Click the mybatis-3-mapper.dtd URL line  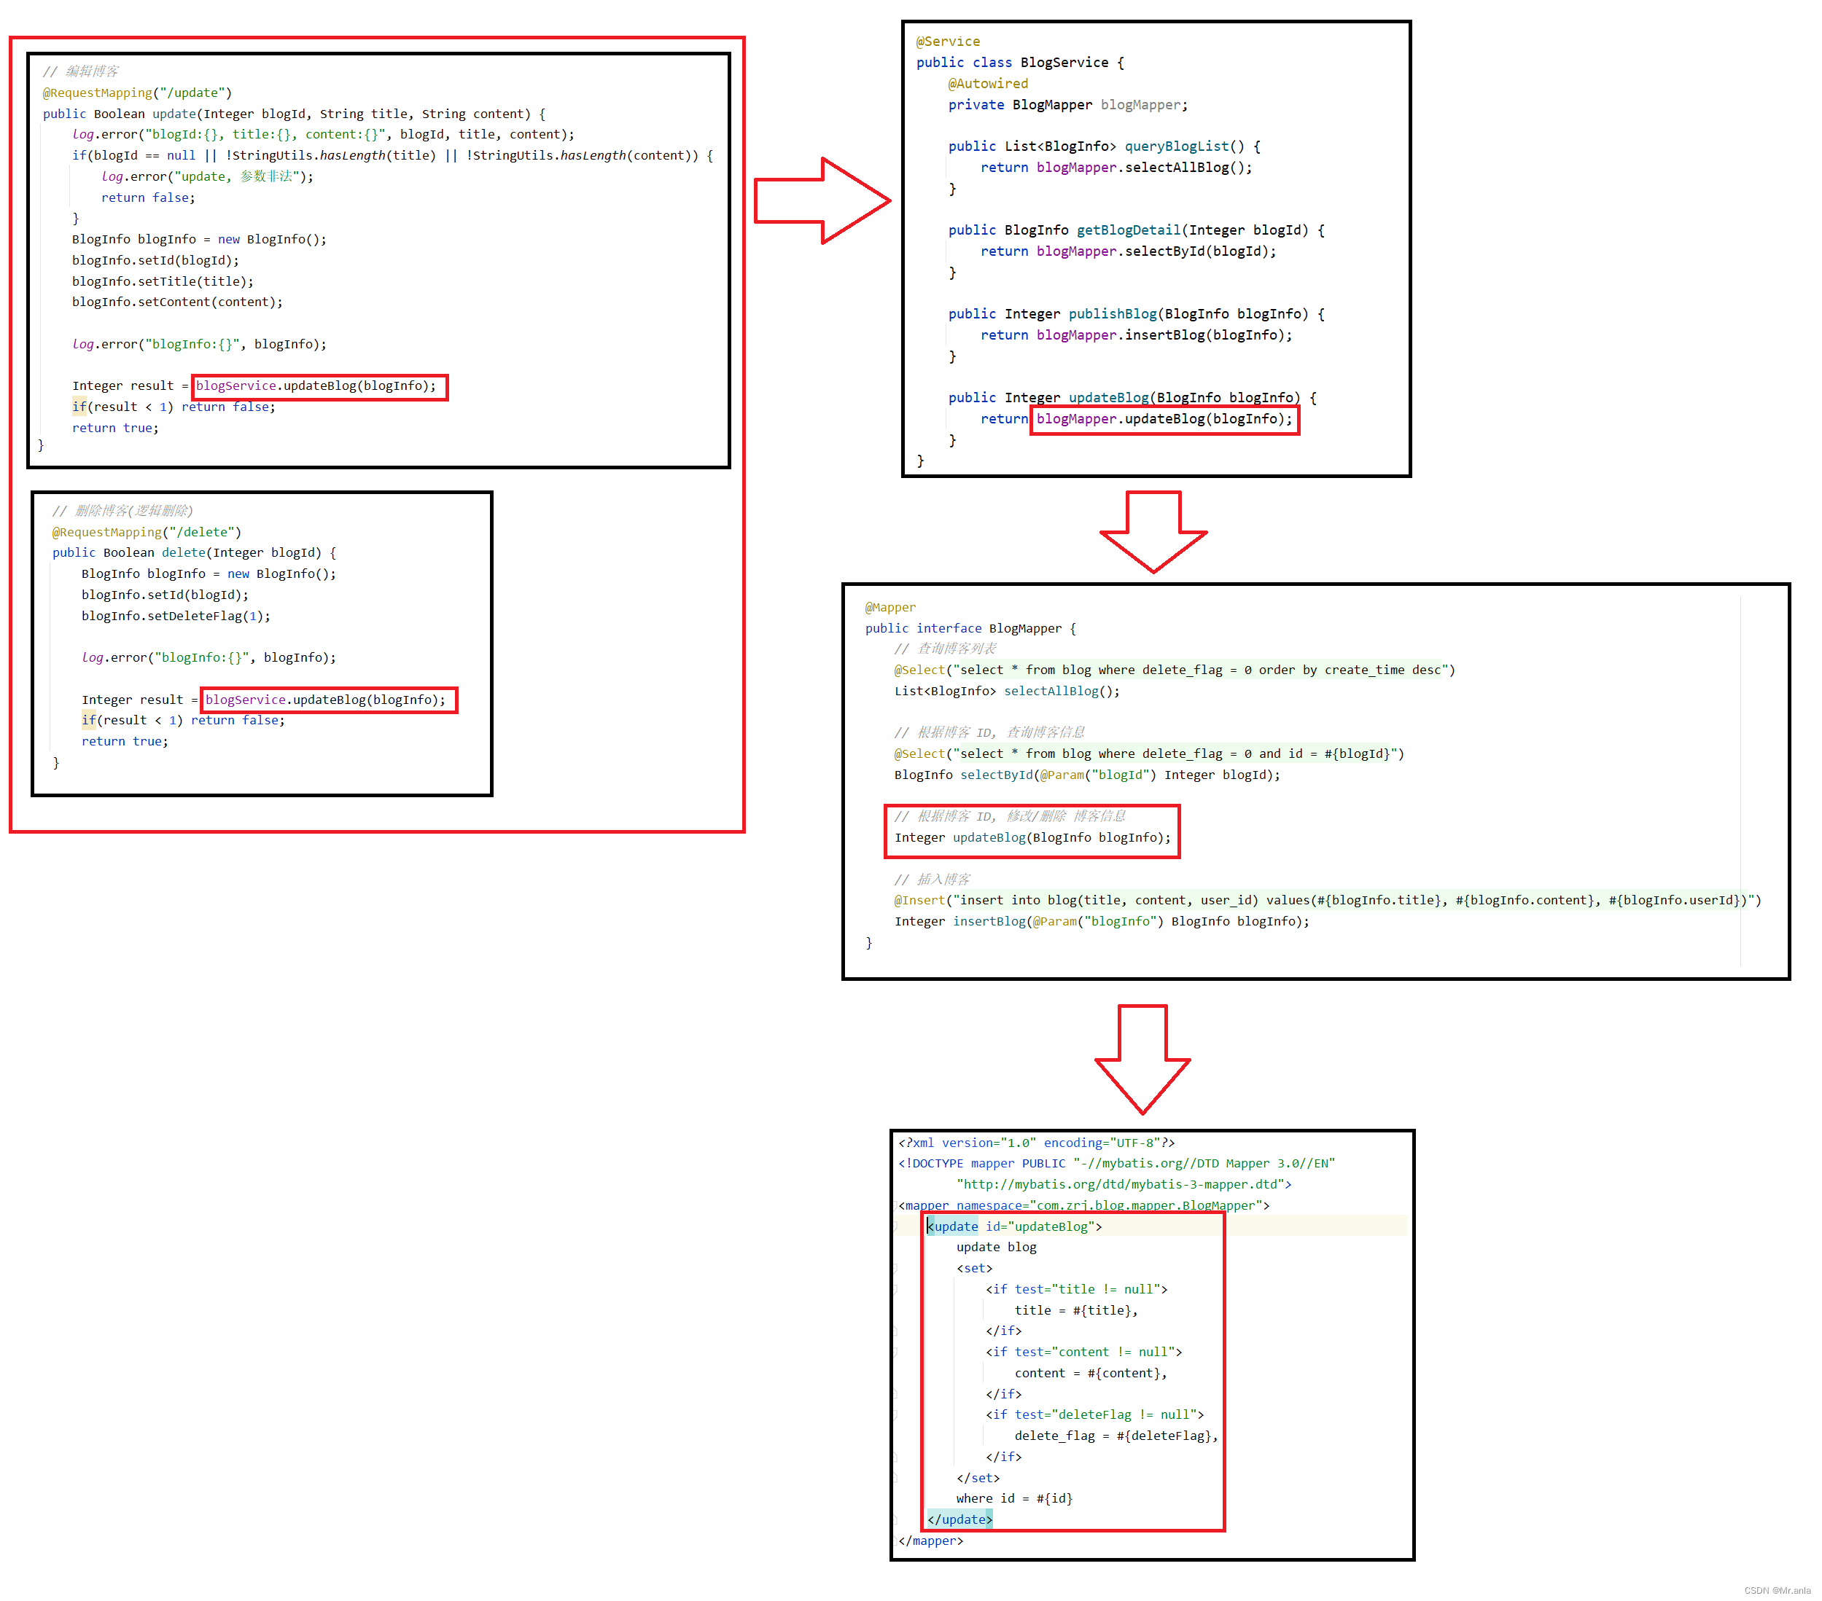point(1124,1185)
